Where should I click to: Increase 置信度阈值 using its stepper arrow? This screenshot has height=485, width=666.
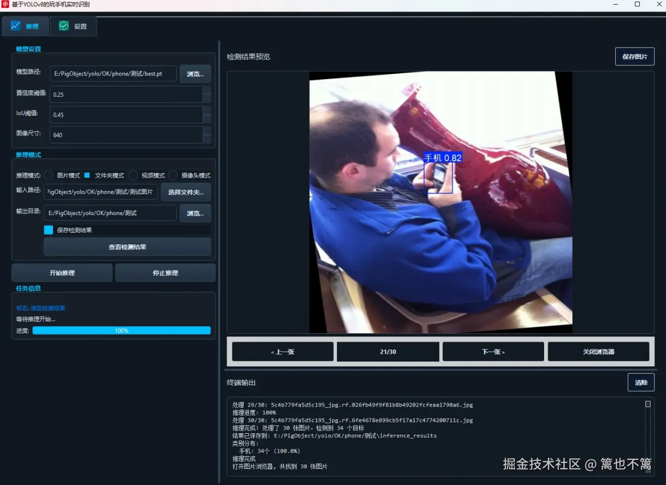pos(207,91)
